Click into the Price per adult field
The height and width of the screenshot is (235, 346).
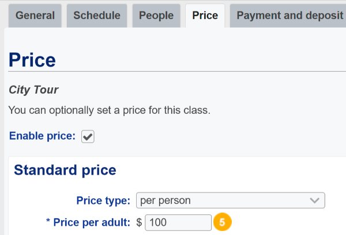178,222
